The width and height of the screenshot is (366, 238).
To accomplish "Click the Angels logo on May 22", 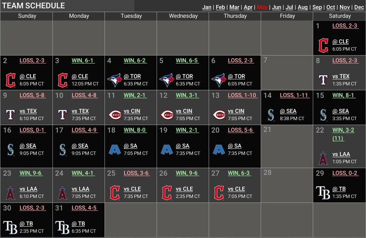I will 323,158.
